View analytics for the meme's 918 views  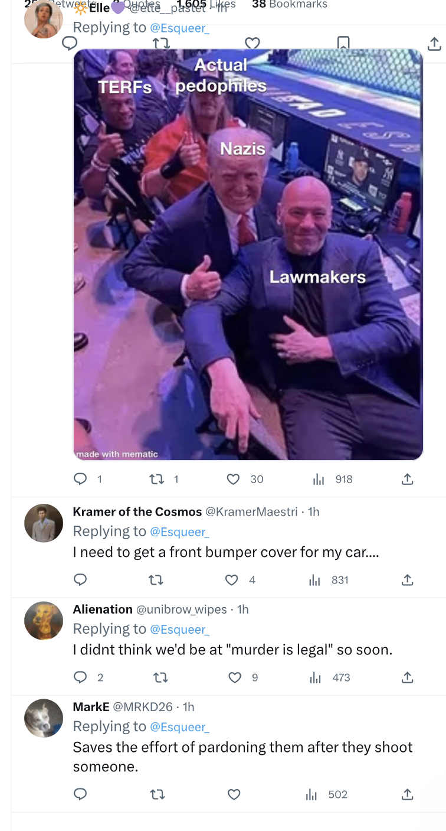tap(333, 479)
